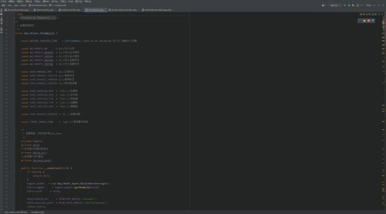Image resolution: width=386 pixels, height=214 pixels.
Task: Open the run configuration dropdown
Action: [x=336, y=5]
